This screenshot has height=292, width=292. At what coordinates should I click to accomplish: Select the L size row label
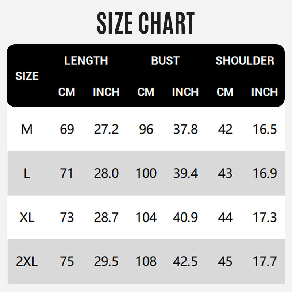pos(27,173)
